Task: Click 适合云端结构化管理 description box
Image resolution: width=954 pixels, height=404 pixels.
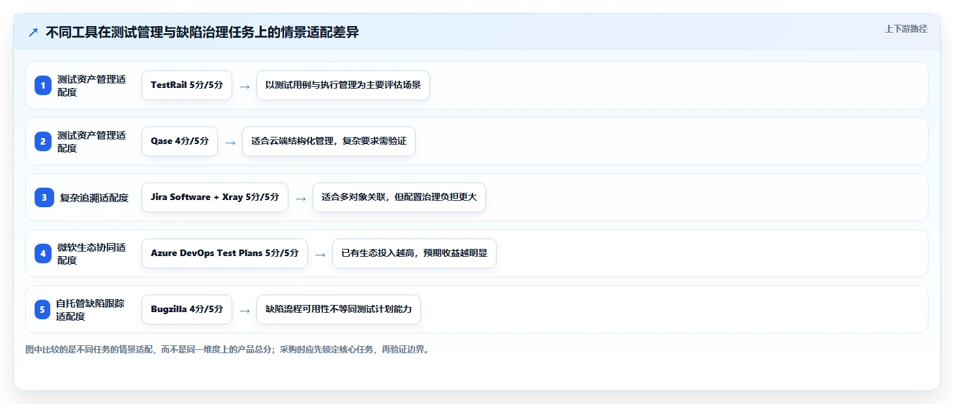Action: tap(329, 141)
